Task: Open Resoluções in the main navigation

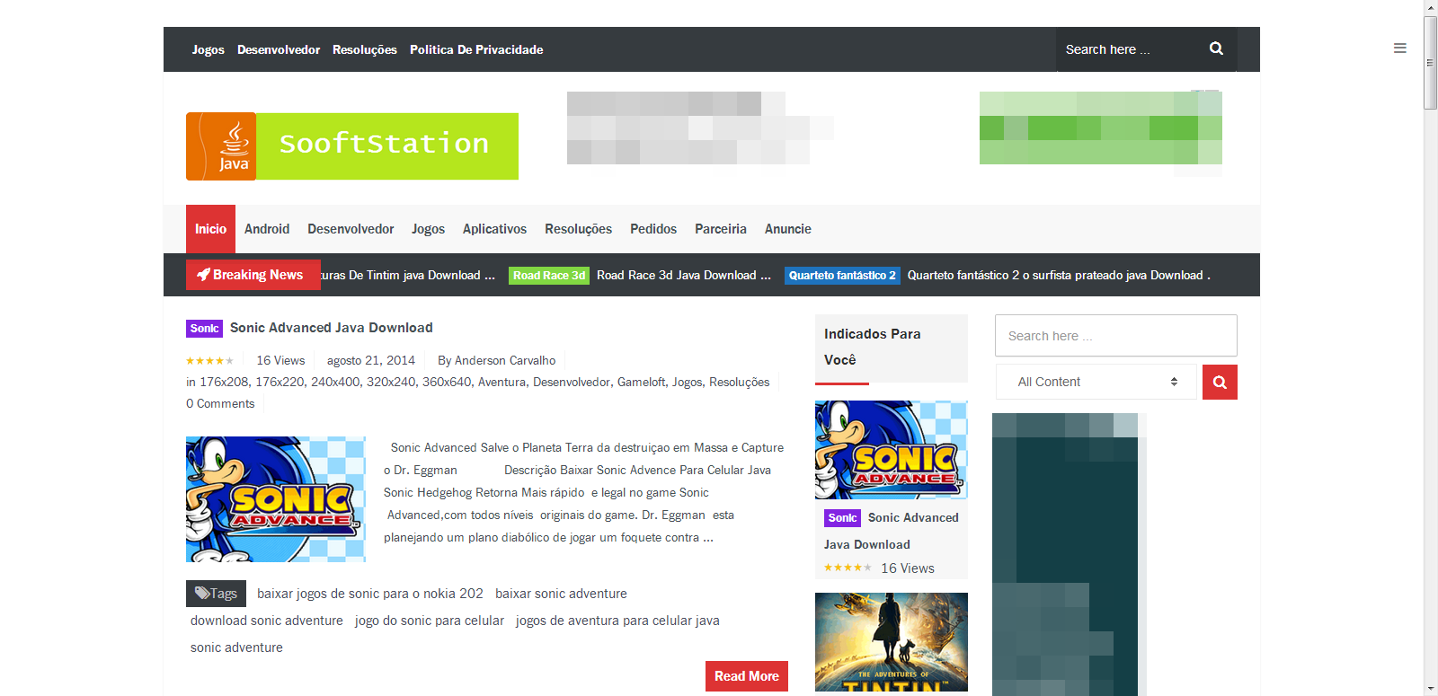Action: 578,229
